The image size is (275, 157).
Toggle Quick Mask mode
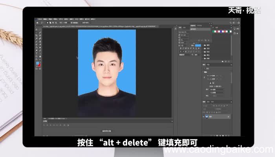point(37,69)
